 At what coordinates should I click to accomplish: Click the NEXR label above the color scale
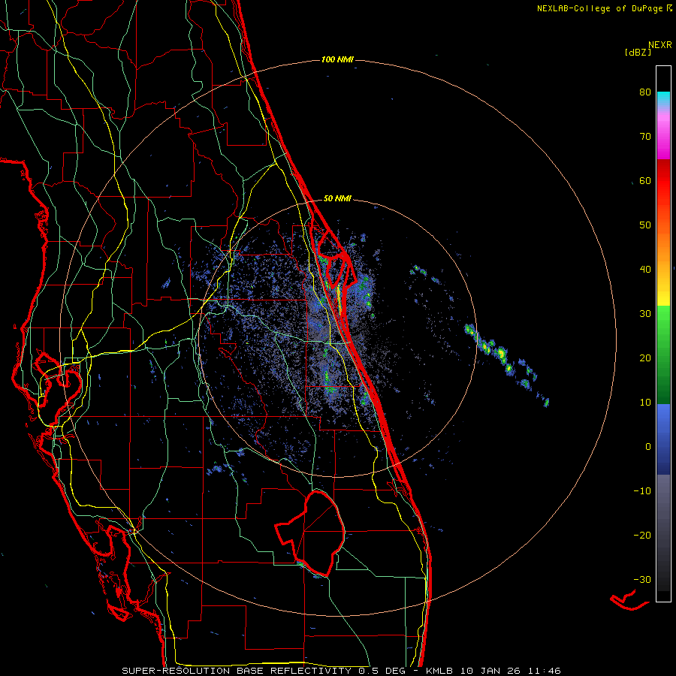click(659, 45)
